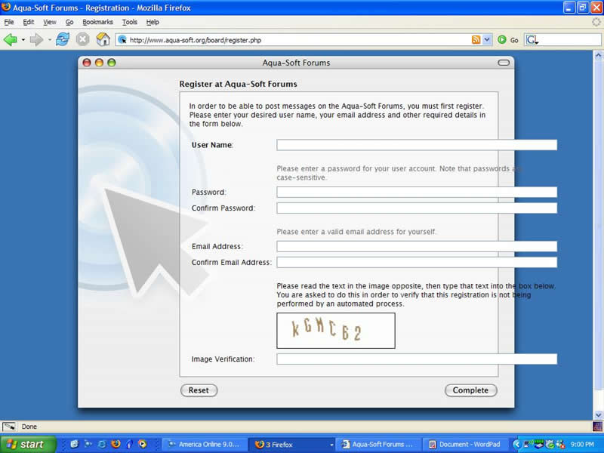Open the Edit menu
Image resolution: width=604 pixels, height=453 pixels.
click(28, 22)
